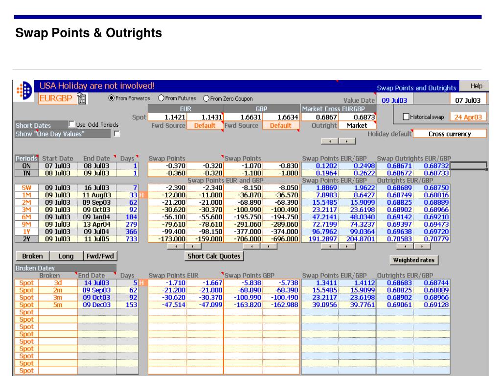Click EUR spot bid 1.1421
The height and width of the screenshot is (376, 501).
(167, 117)
